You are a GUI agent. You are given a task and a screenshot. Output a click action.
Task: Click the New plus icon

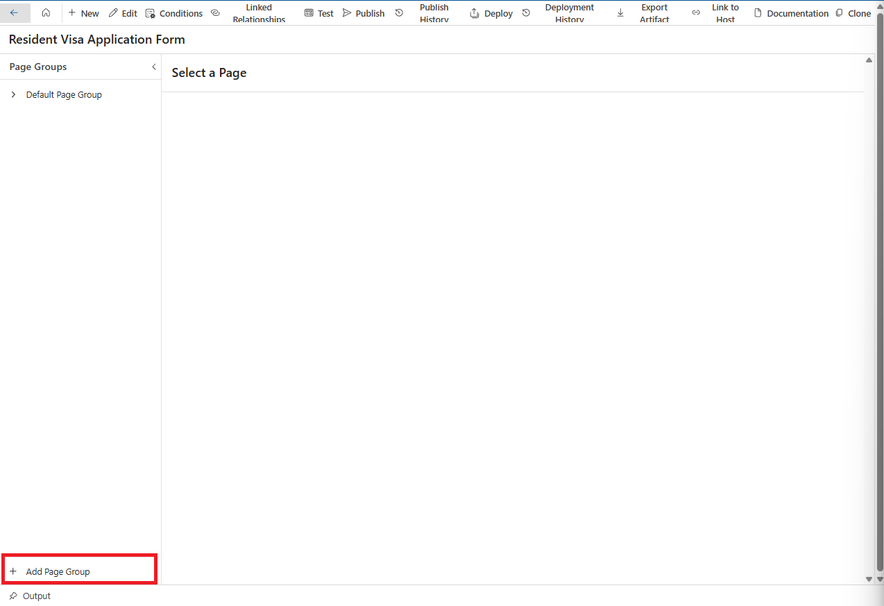(72, 13)
